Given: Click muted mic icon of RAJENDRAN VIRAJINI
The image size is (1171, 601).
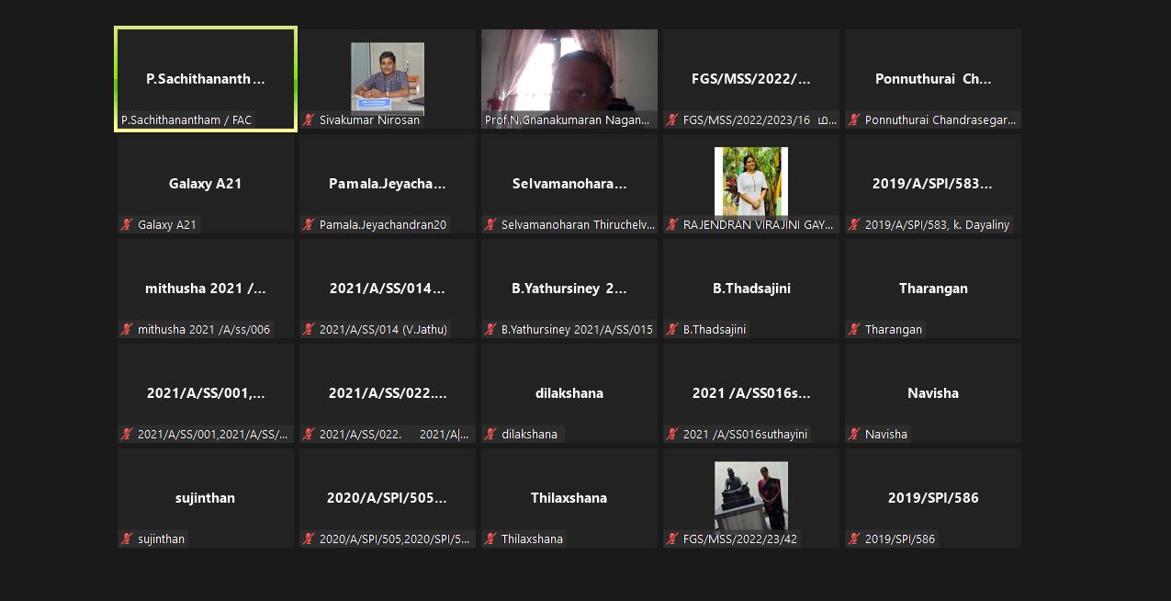Looking at the screenshot, I should (x=673, y=225).
